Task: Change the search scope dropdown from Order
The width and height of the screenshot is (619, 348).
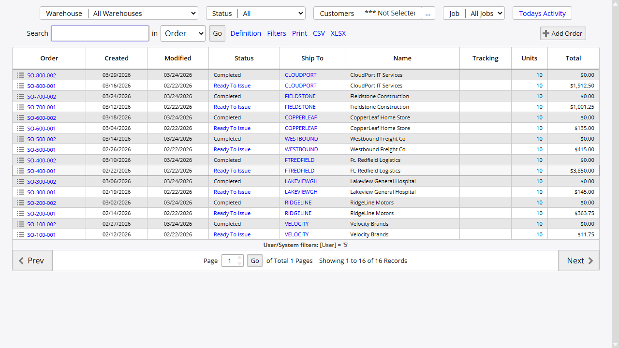Action: pos(183,33)
